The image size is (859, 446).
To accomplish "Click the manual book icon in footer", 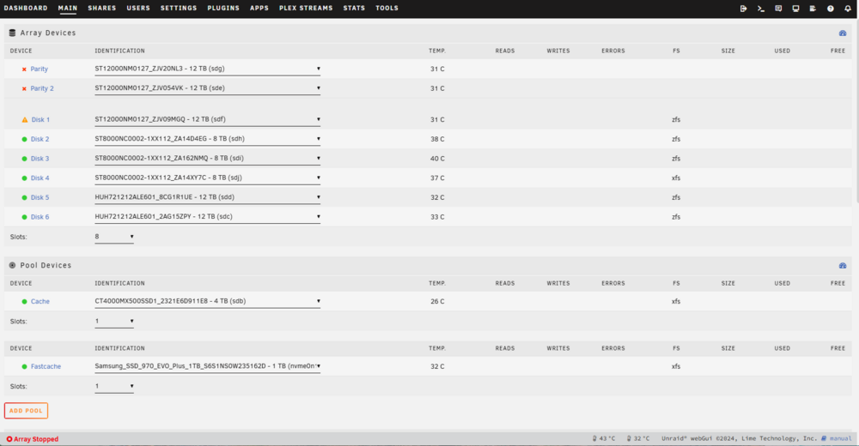I will point(824,438).
